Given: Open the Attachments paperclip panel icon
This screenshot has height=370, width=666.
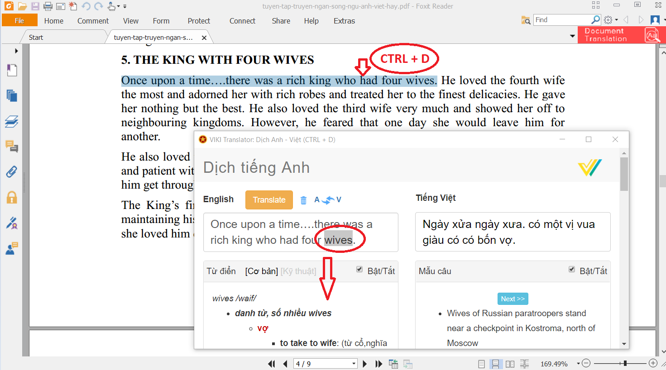Looking at the screenshot, I should tap(11, 171).
